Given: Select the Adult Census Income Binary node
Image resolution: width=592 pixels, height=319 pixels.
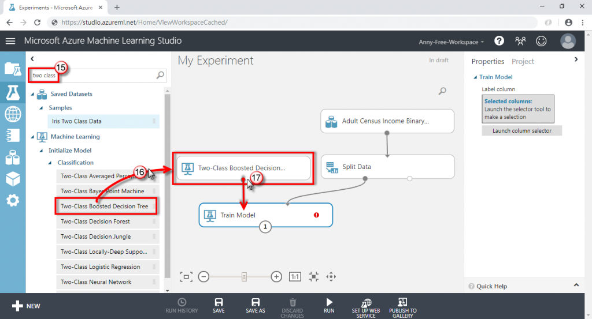Looking at the screenshot, I should (x=387, y=121).
